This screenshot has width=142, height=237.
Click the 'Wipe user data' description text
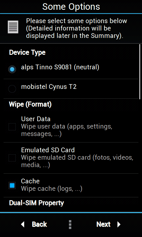tap(67, 130)
